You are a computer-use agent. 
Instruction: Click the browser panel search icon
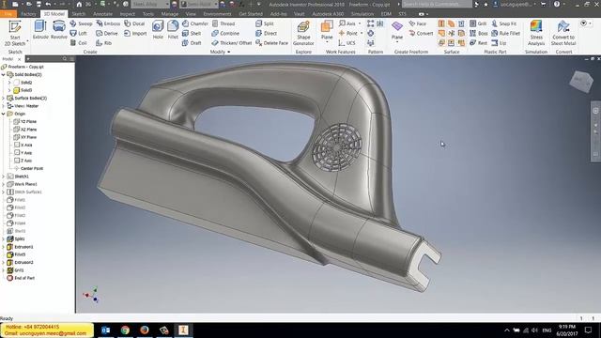click(x=65, y=59)
